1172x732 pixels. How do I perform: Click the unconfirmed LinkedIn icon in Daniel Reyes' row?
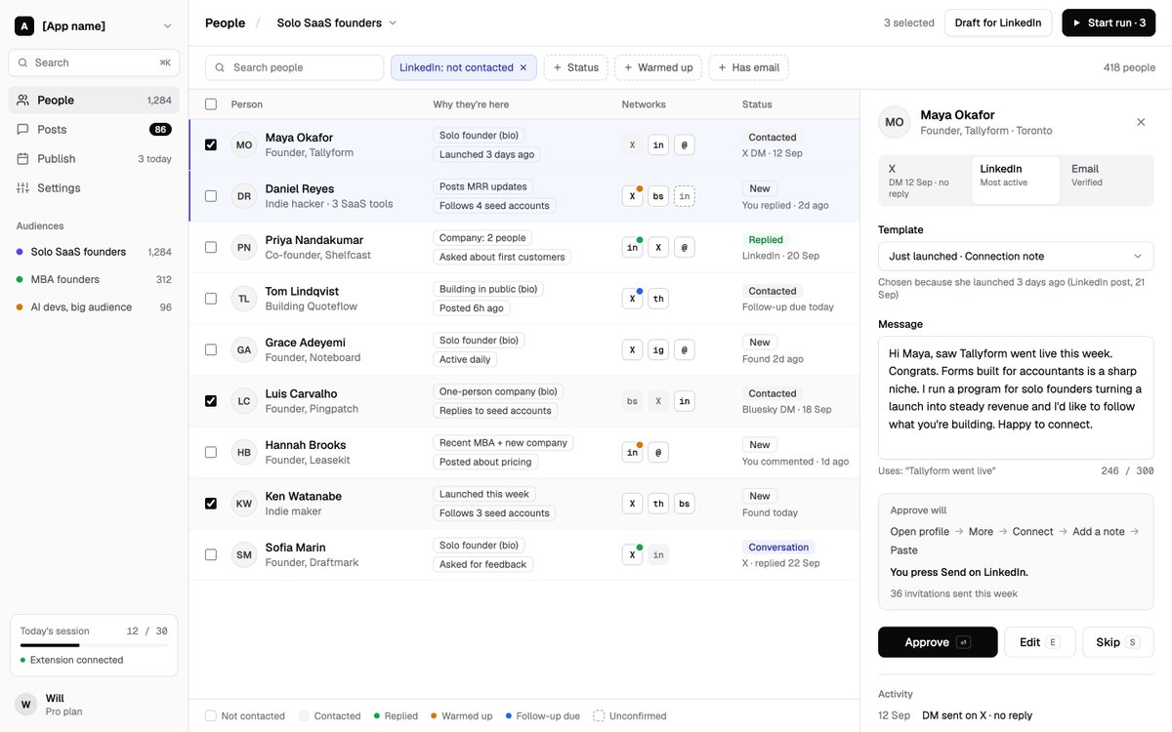[685, 196]
